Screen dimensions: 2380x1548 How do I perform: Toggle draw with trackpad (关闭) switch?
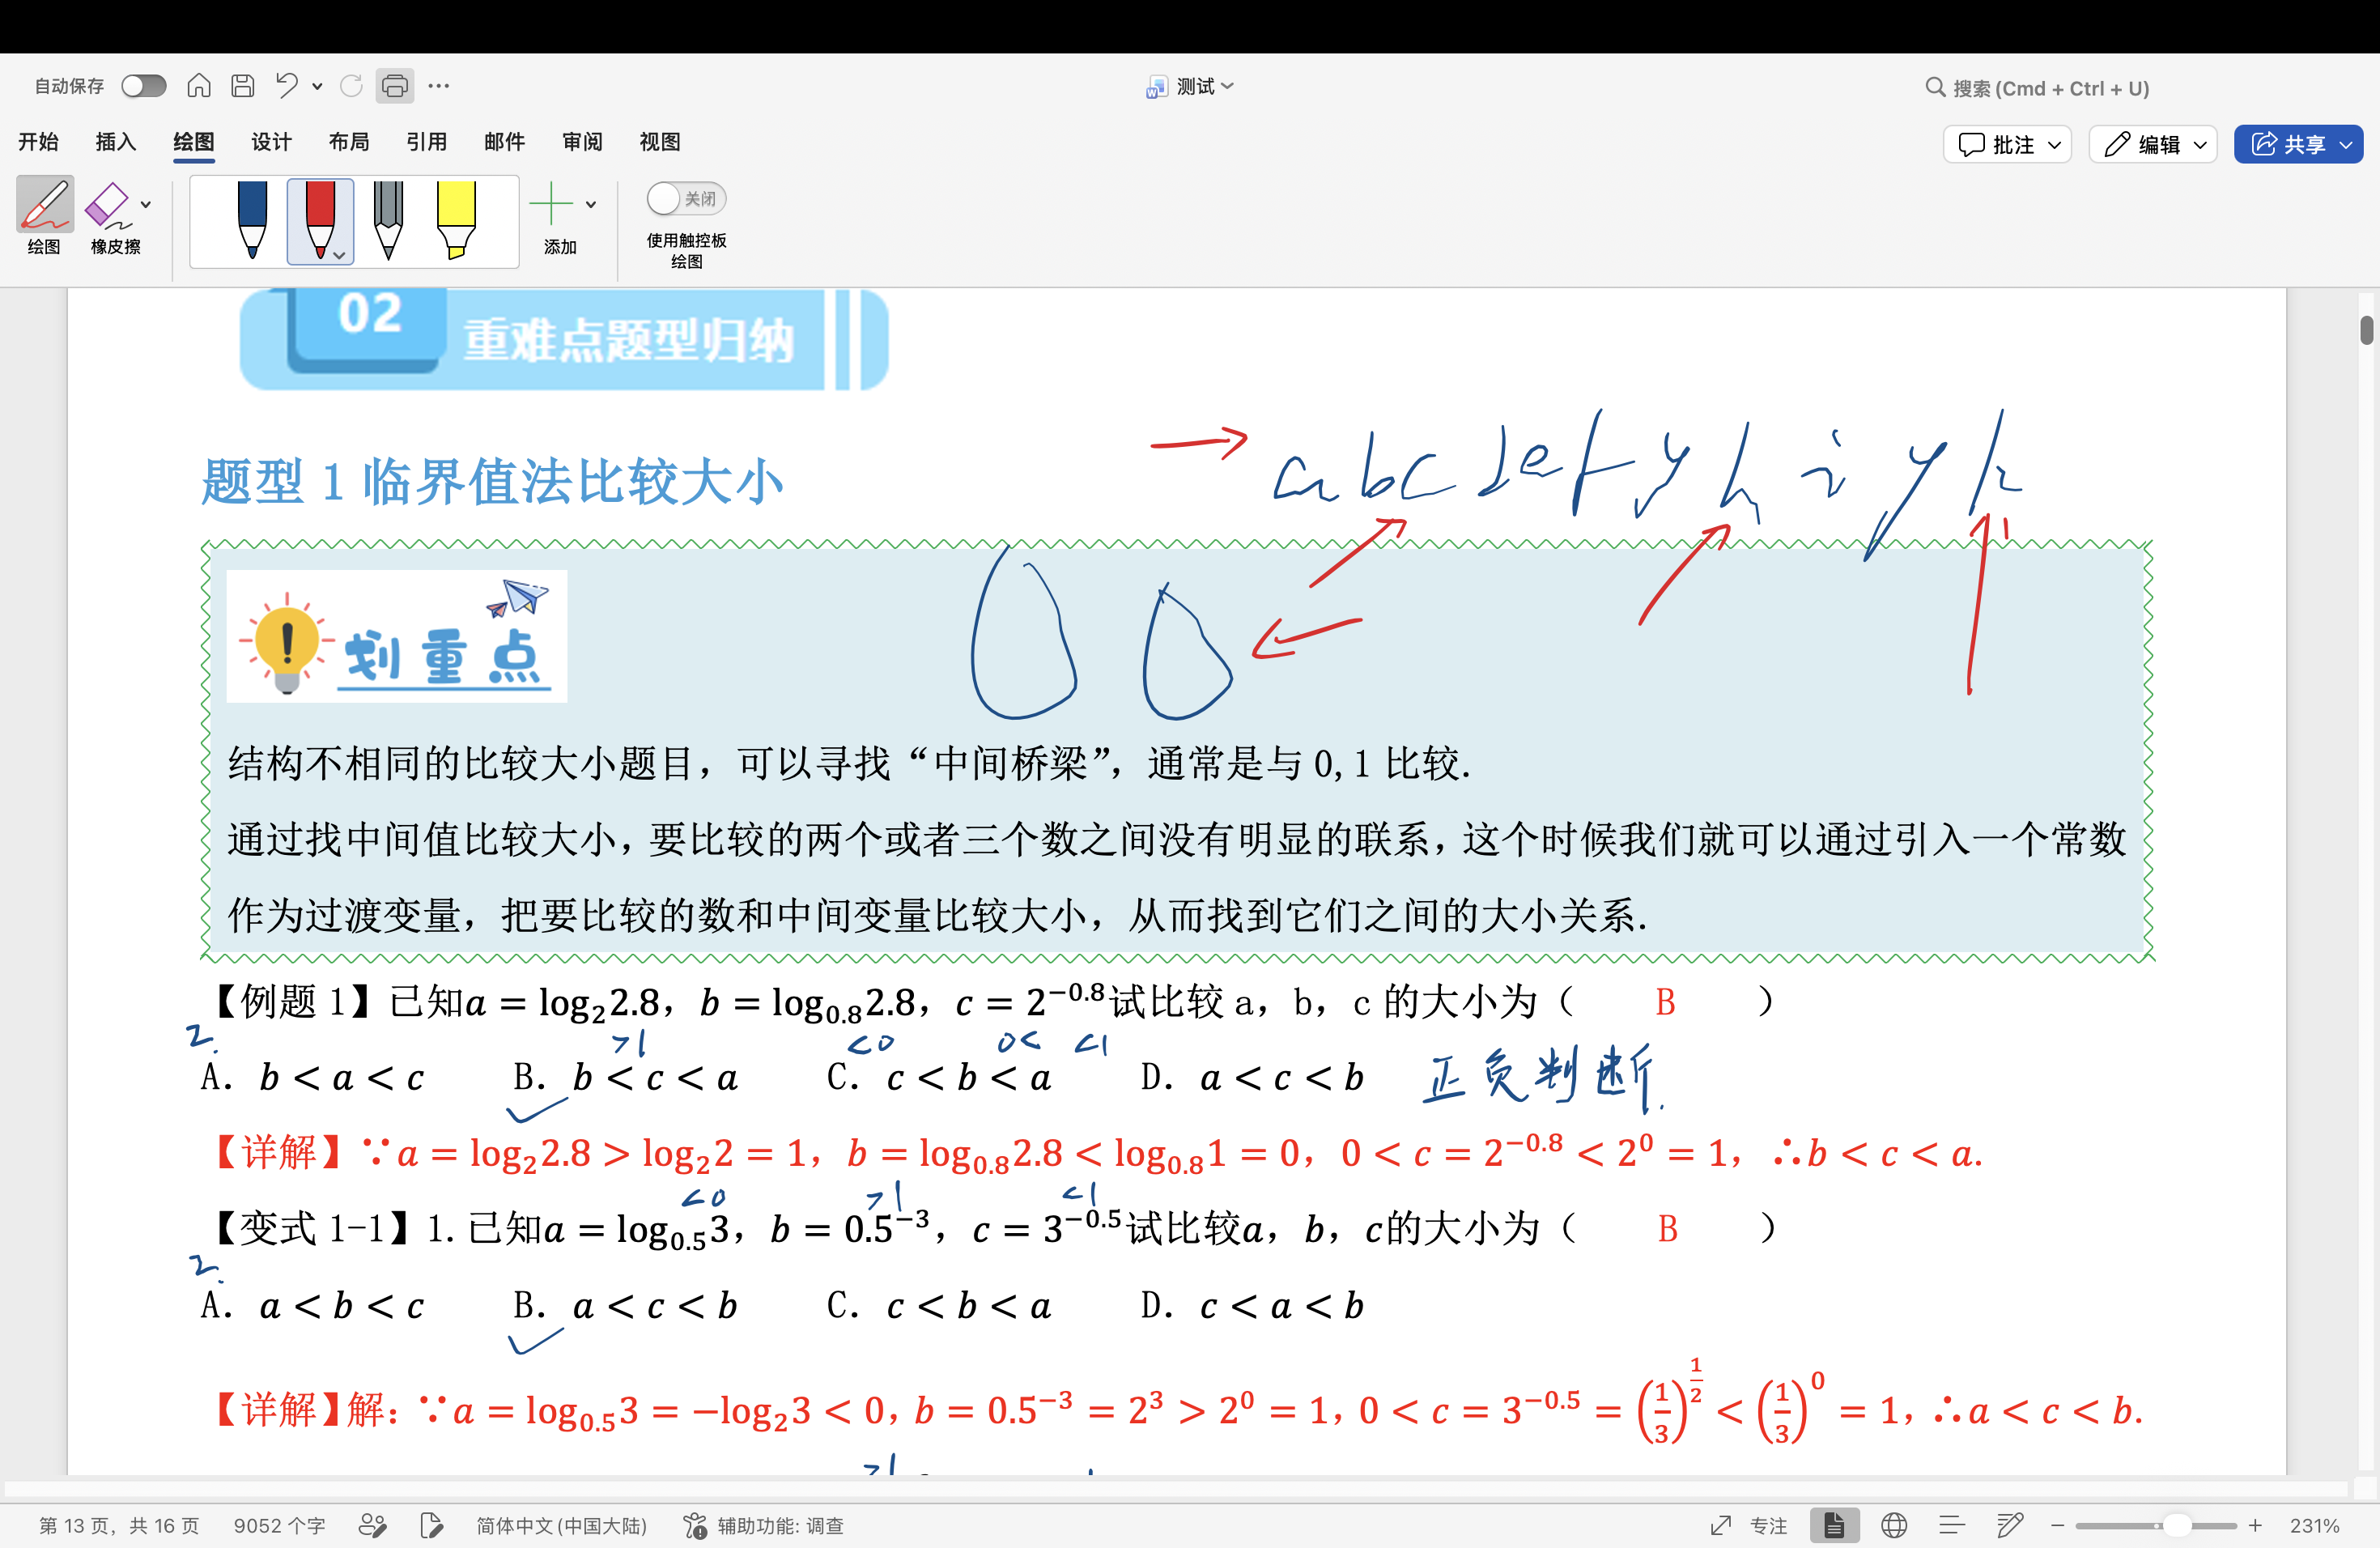tap(686, 199)
